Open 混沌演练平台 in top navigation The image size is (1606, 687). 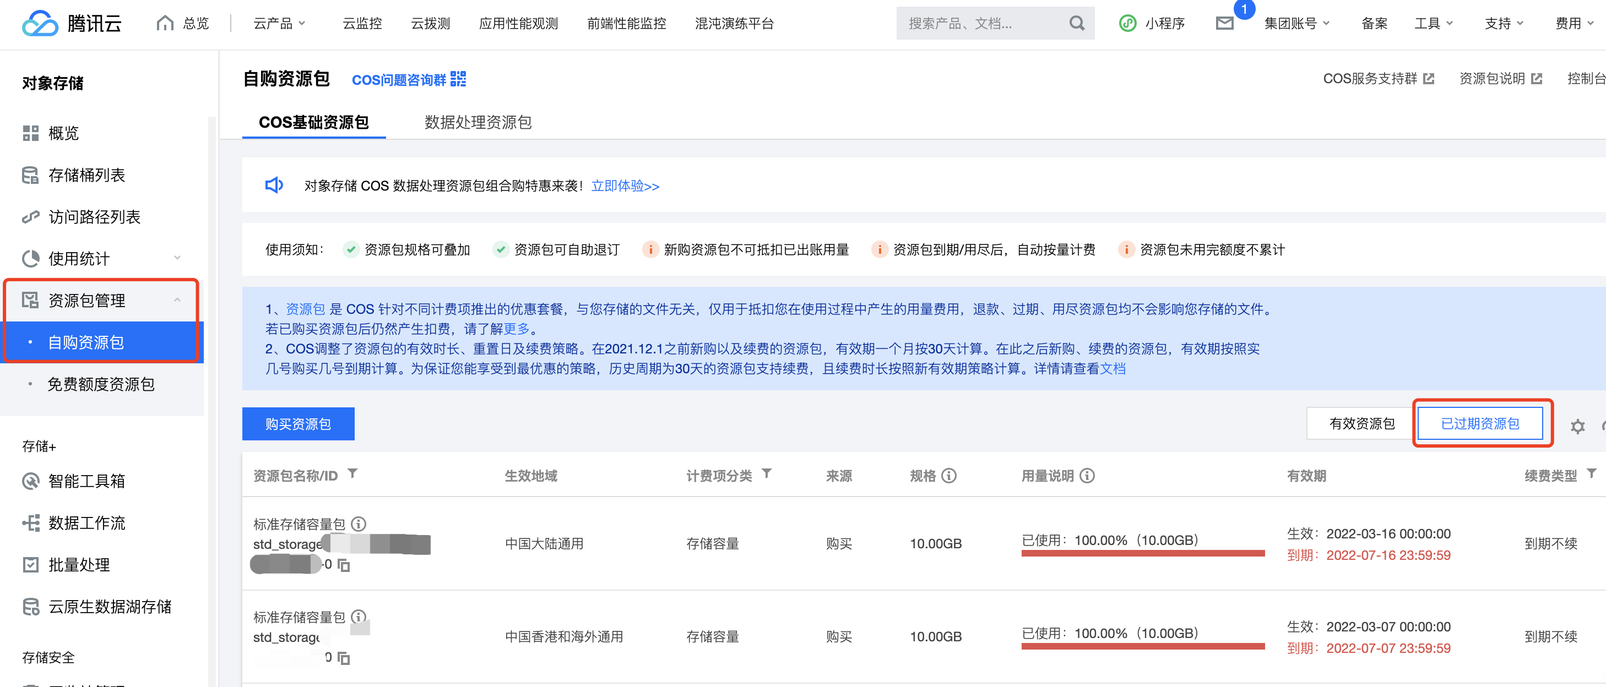(734, 23)
